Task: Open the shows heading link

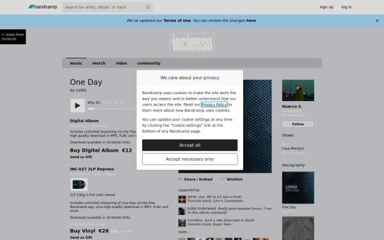Action: (x=287, y=135)
